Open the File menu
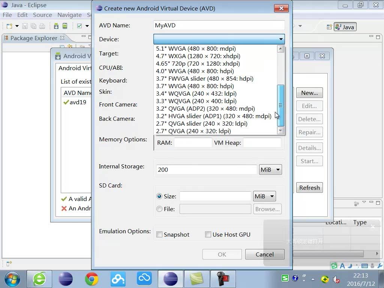384x288 pixels. point(7,15)
